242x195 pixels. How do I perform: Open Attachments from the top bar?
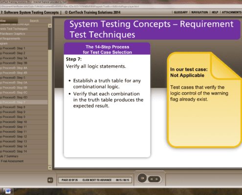coord(232,12)
